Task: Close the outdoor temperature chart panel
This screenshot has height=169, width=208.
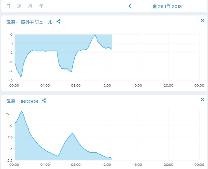Action: (x=203, y=21)
